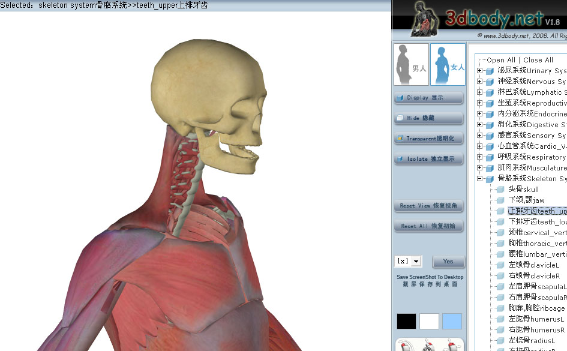
Task: Select the teeth_lower tree entry
Action: [x=537, y=222]
